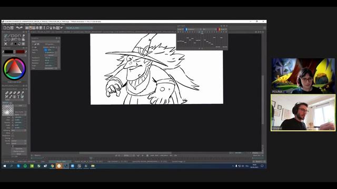Click the Open project folder icon

click(x=8, y=28)
